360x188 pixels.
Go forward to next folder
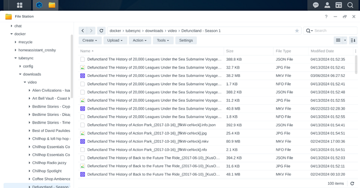[x=91, y=31]
